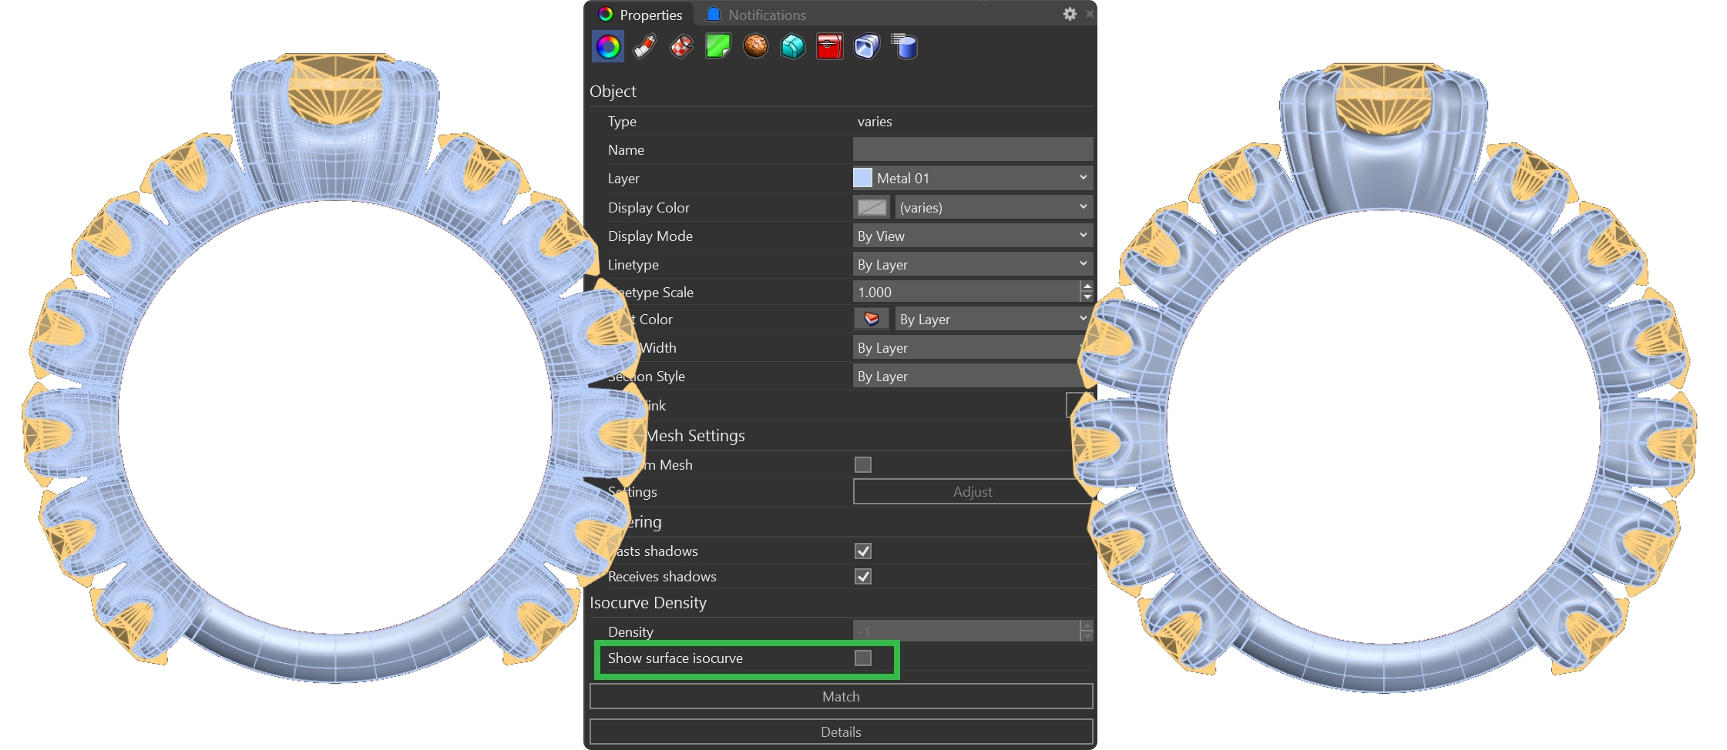Screen dimensions: 1727x750
Task: Enable the Show surface isocurve checkbox
Action: (863, 658)
